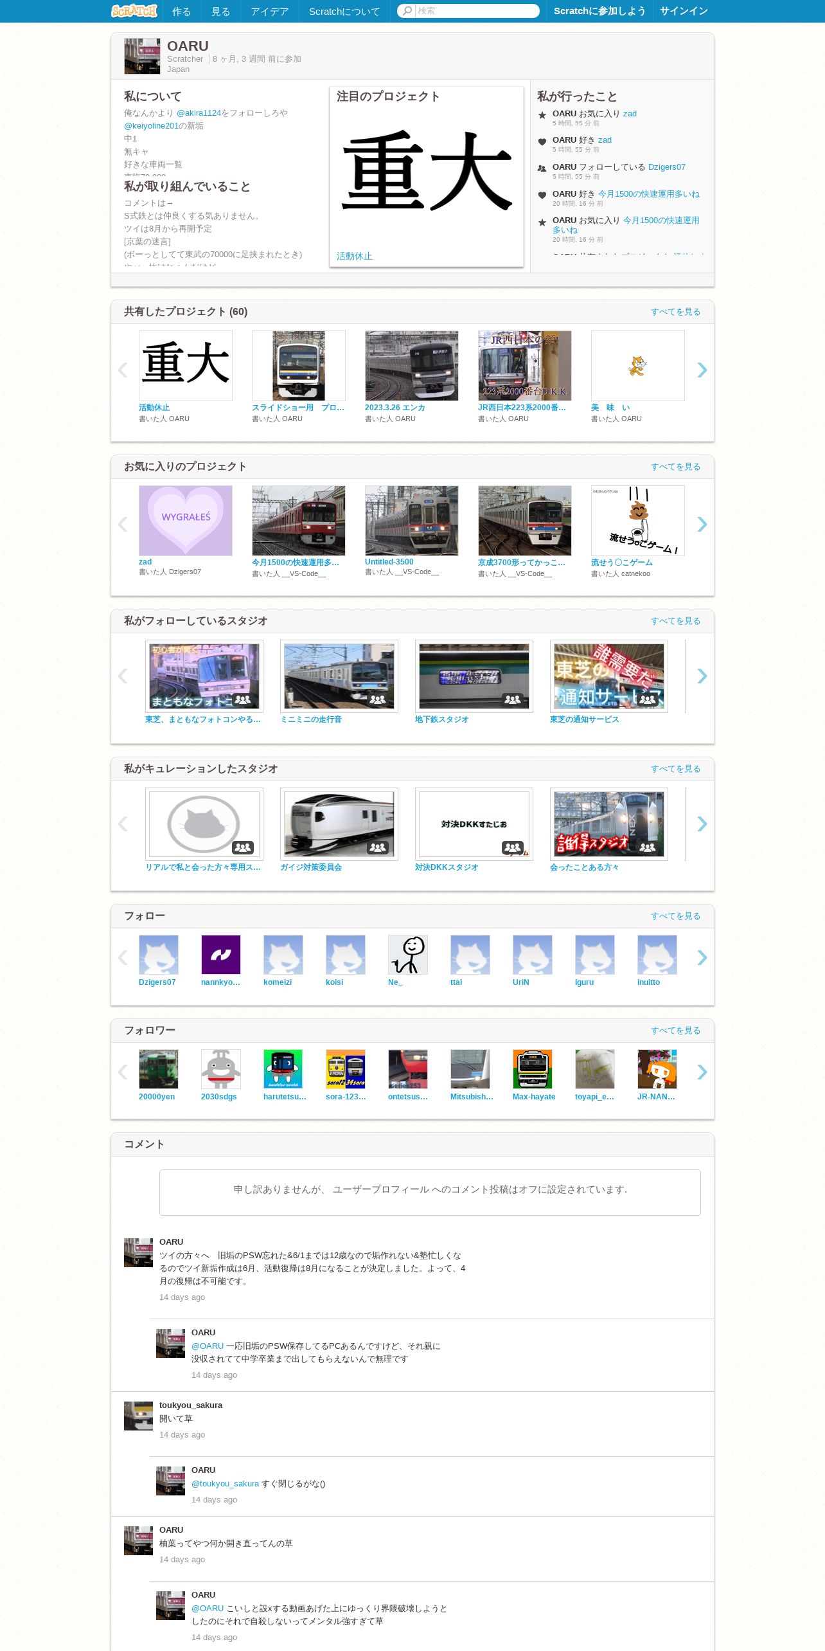825x1651 pixels.
Task: Open Scratchについて menu item
Action: pyautogui.click(x=344, y=11)
